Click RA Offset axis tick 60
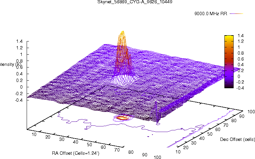This screenshot has width=255, height=159. coord(103,147)
